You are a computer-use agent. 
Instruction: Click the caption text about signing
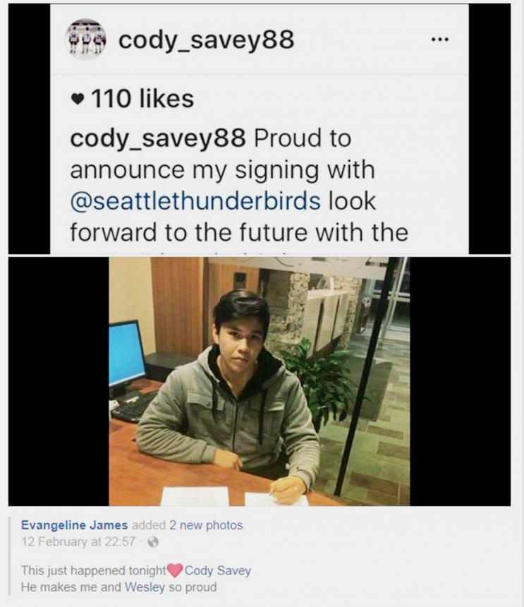[239, 186]
